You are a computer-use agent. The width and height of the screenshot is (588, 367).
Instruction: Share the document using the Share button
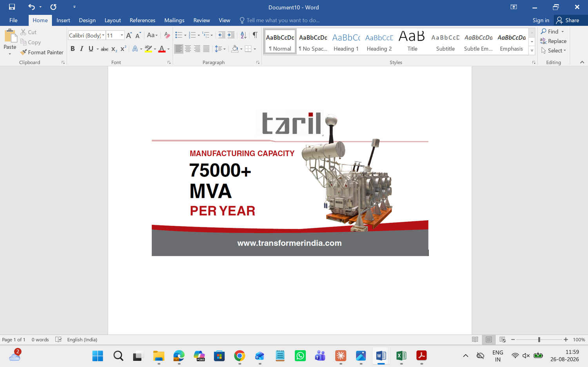point(568,20)
